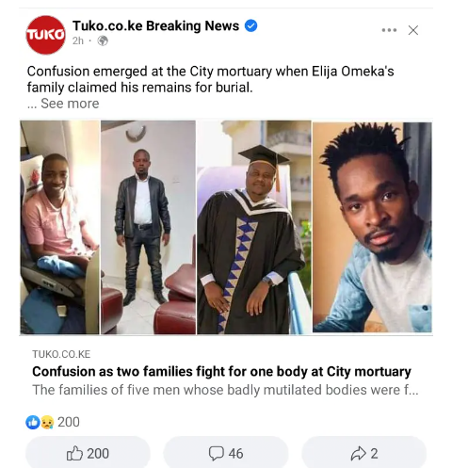Click the TUKO.CO.KE source domain label
The image size is (452, 468).
point(61,354)
